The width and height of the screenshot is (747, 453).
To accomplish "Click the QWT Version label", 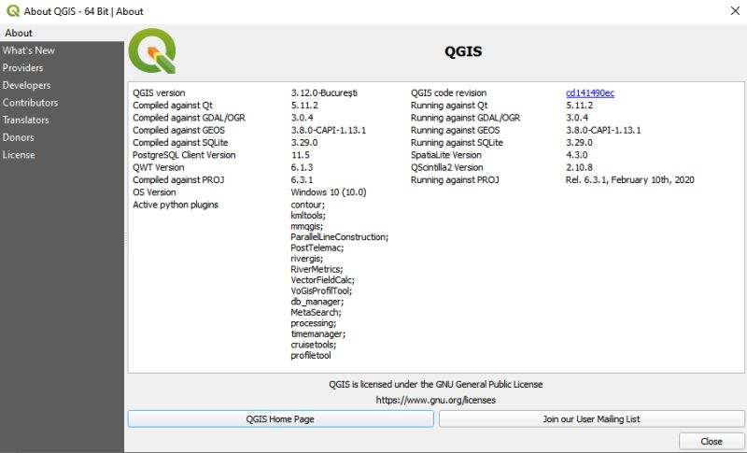I will [x=158, y=167].
